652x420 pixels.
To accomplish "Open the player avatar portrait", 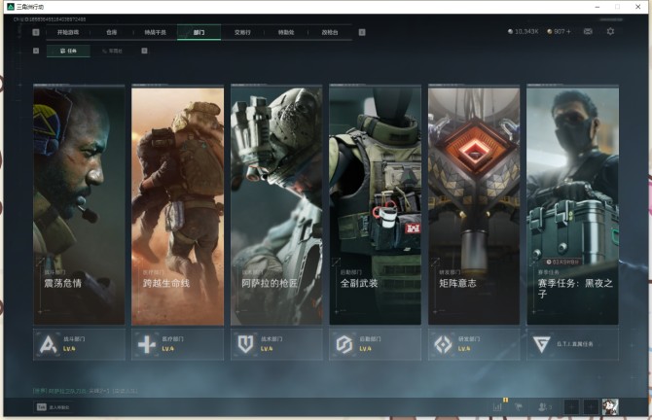I will tap(610, 407).
